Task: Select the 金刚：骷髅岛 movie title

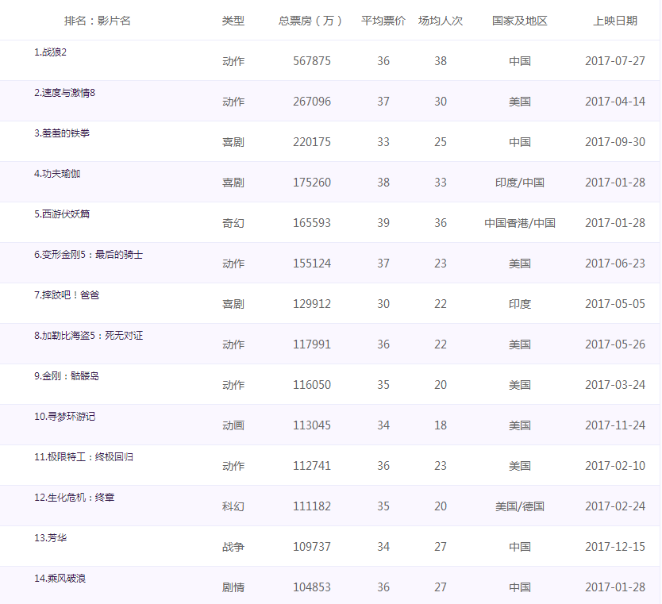Action: tap(67, 376)
